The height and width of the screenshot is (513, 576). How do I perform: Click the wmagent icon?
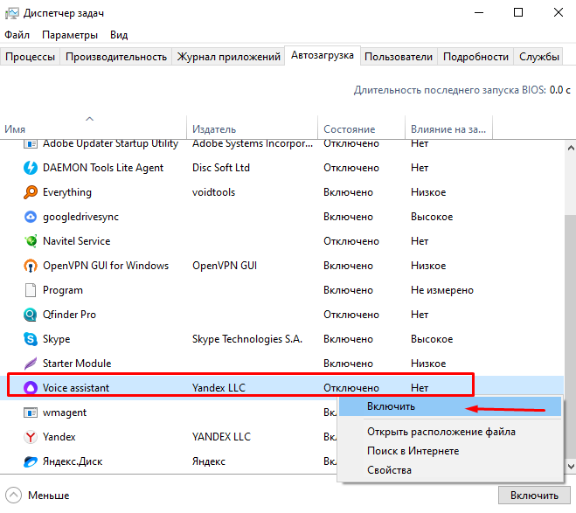point(30,412)
